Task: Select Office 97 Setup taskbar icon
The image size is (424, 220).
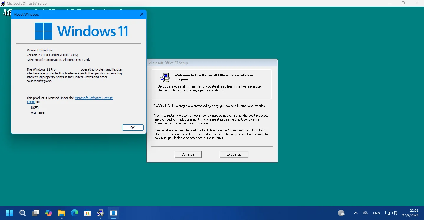Action: (x=101, y=213)
